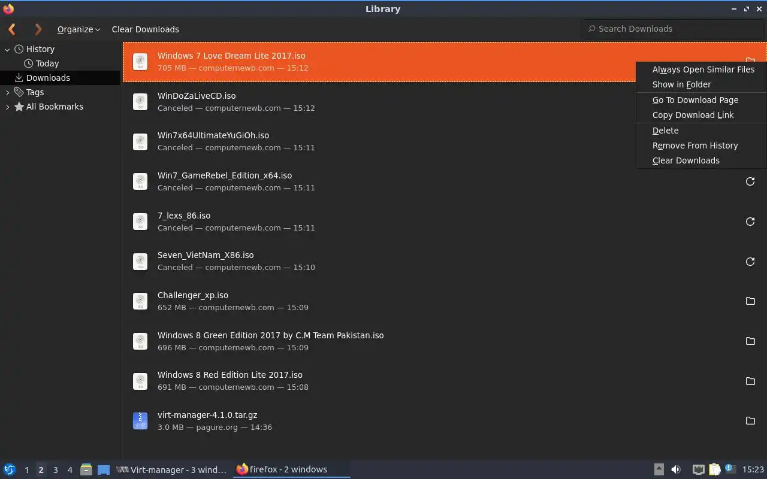Collapse the History tree node
The image size is (767, 479).
(x=8, y=49)
